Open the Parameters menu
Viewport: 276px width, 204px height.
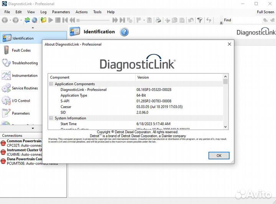tap(61, 12)
